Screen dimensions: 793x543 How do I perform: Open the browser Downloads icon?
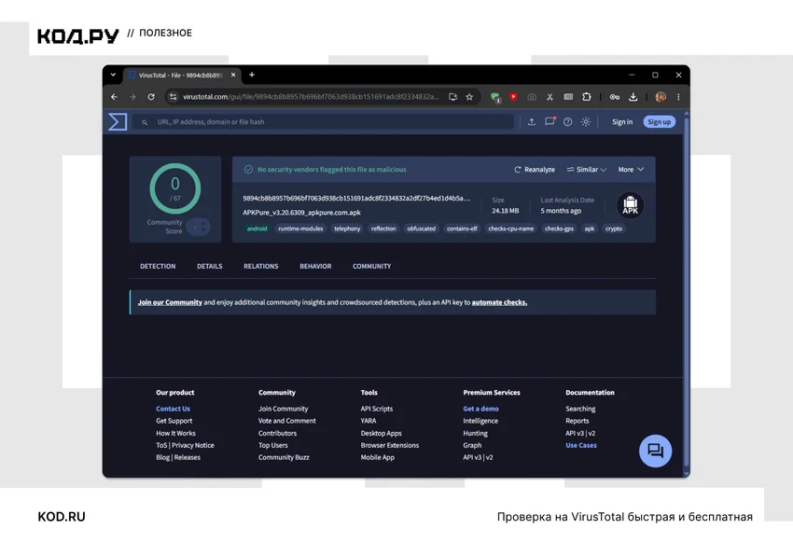coord(633,97)
